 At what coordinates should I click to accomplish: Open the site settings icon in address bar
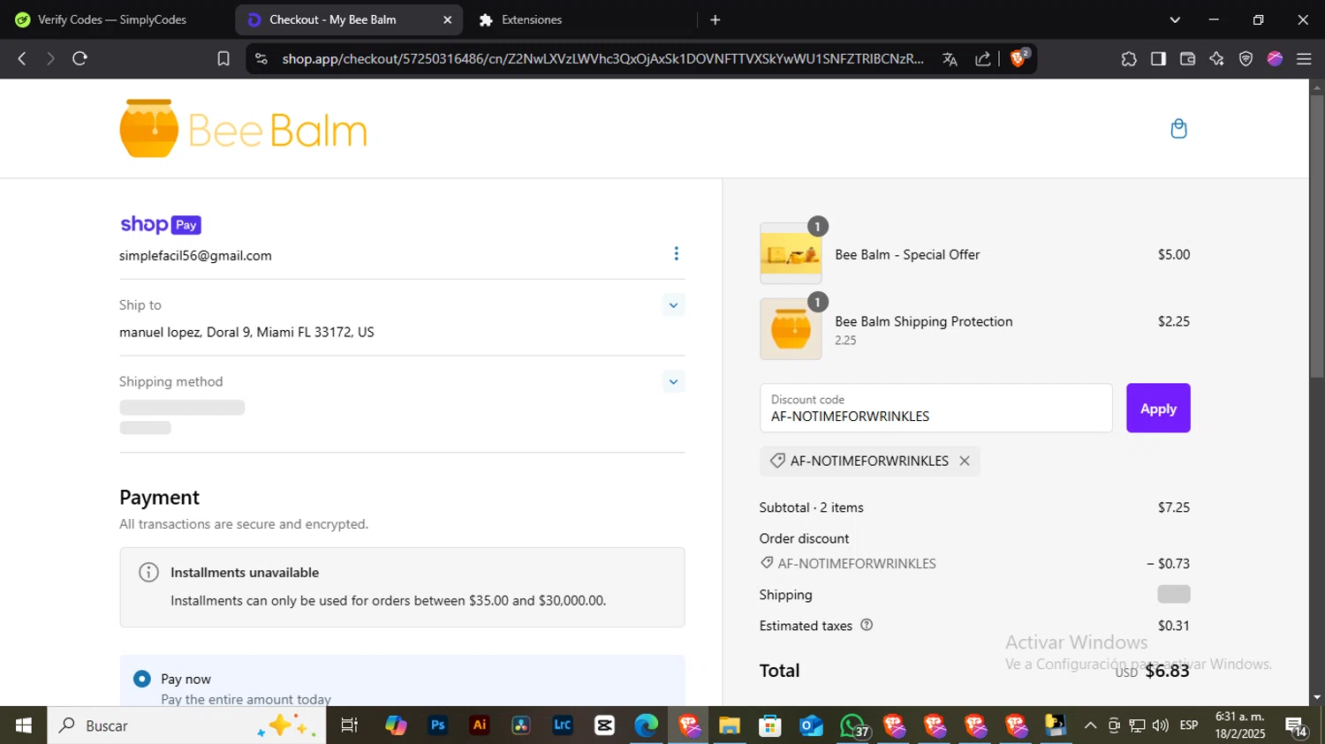[261, 58]
